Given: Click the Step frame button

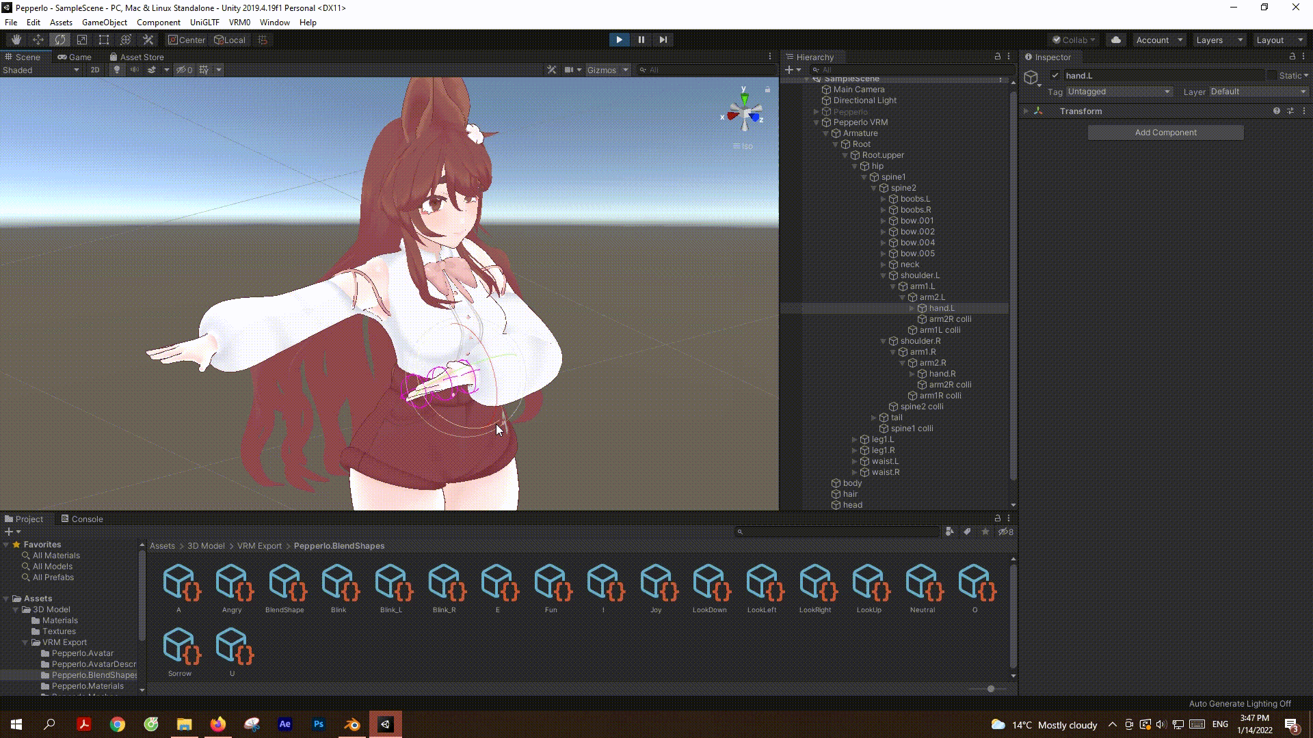Looking at the screenshot, I should pyautogui.click(x=663, y=40).
